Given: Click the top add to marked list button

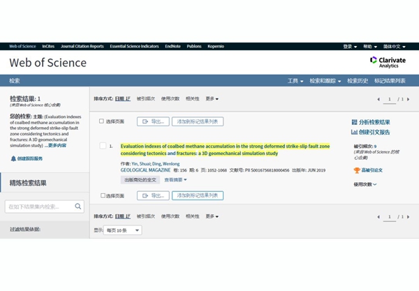Looking at the screenshot, I should (198, 121).
